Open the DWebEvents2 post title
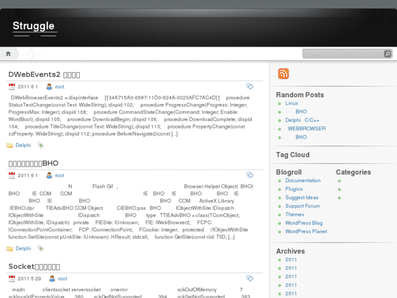The height and width of the screenshot is (298, 397). point(44,74)
